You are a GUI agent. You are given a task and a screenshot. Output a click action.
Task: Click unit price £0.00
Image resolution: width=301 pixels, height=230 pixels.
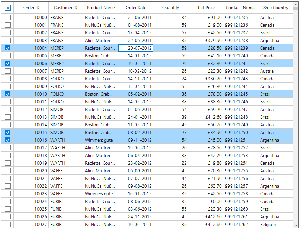pyautogui.click(x=206, y=202)
